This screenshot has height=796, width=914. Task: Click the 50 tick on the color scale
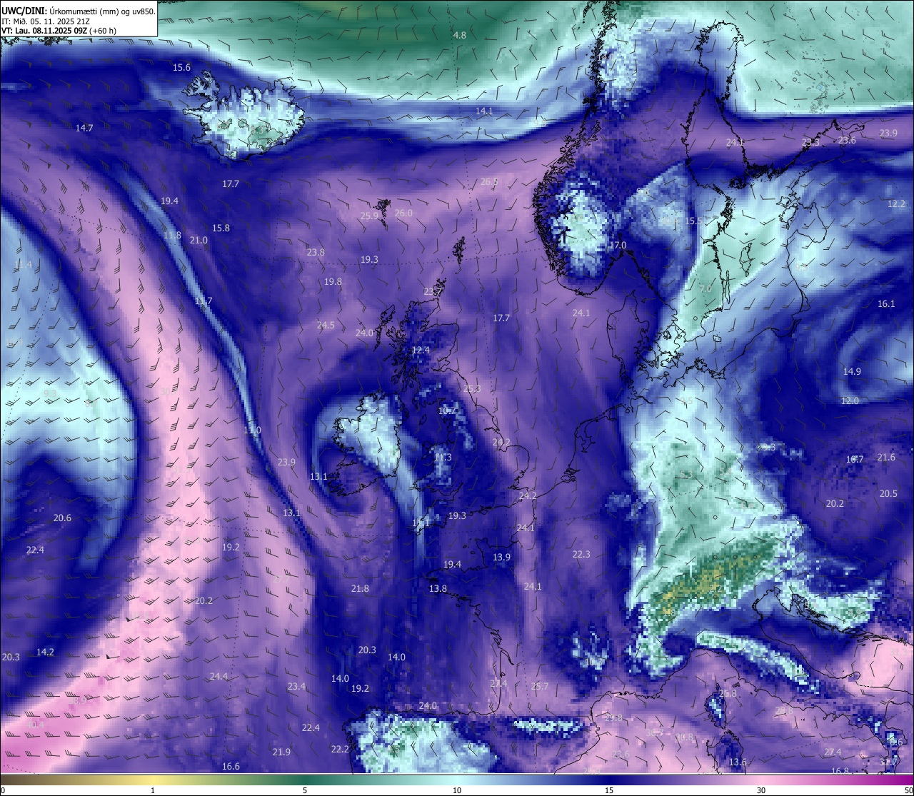908,790
